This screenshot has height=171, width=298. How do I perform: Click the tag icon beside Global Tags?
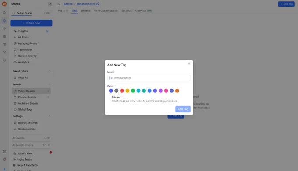click(x=15, y=110)
